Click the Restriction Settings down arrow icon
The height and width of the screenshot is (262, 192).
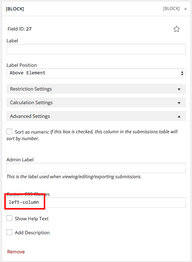point(179,89)
